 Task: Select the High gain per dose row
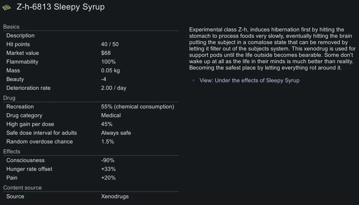pyautogui.click(x=91, y=124)
